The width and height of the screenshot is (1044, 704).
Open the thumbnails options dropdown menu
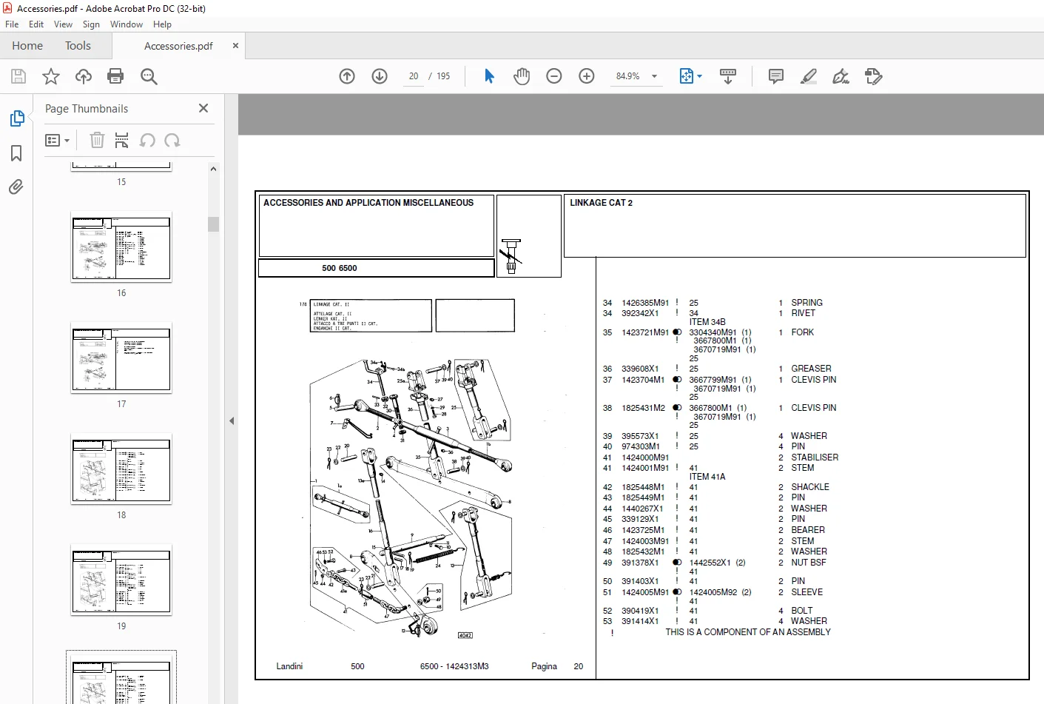tap(57, 140)
